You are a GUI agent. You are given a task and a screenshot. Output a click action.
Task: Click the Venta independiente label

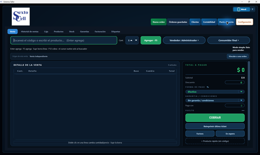39,56
